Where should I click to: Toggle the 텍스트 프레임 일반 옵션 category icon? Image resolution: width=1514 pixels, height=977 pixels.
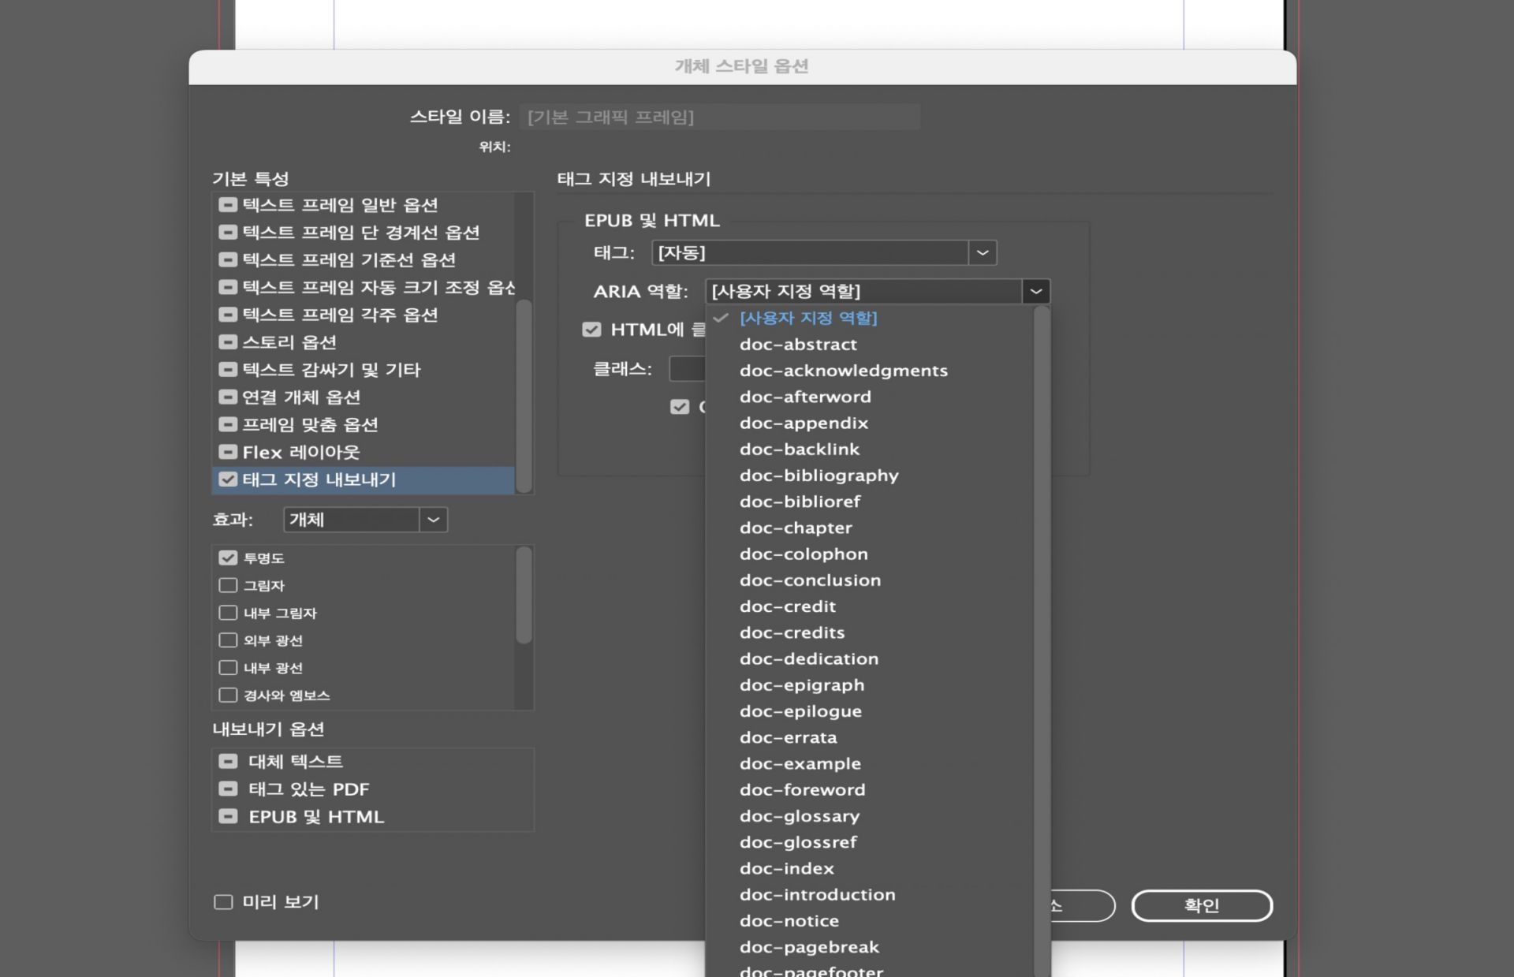pos(228,205)
